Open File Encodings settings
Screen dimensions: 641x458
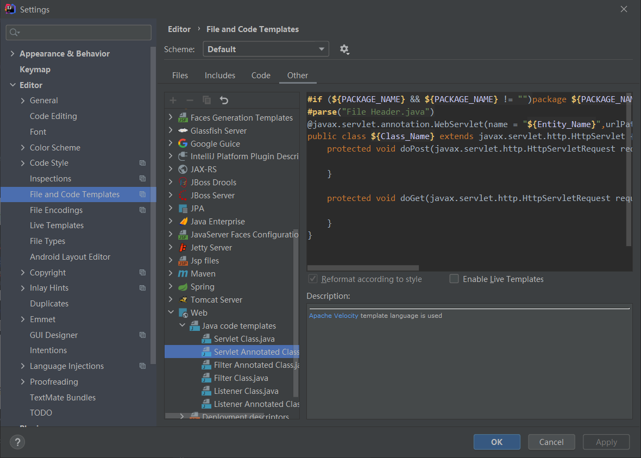(x=56, y=210)
